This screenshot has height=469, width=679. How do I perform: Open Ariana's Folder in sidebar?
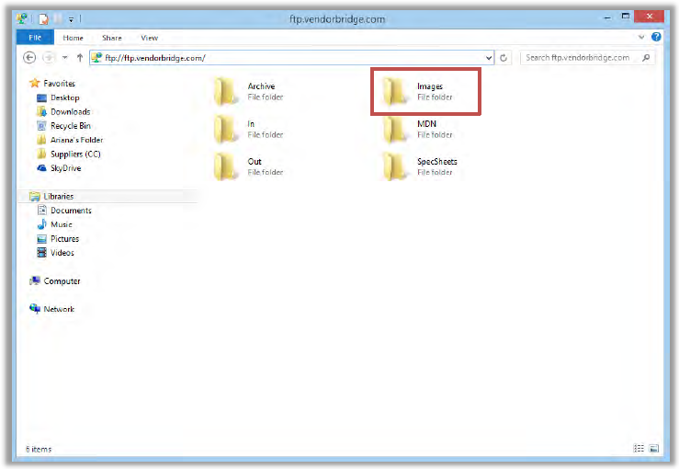coord(70,140)
